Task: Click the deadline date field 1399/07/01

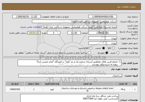Action: pyautogui.click(x=102, y=33)
